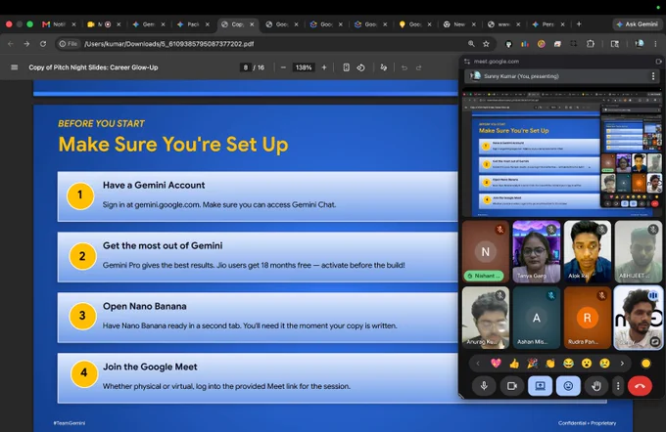Viewport: 666px width, 432px height.
Task: Click the File chip in address bar
Action: pyautogui.click(x=69, y=44)
